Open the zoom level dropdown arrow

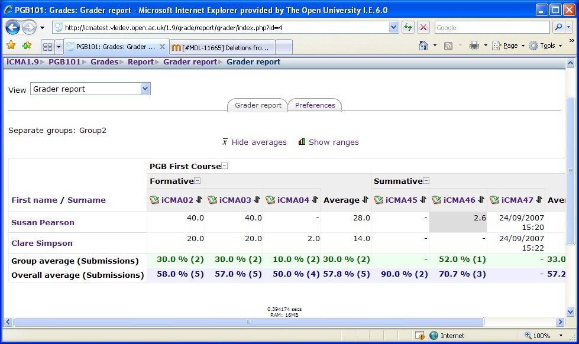[x=561, y=336]
